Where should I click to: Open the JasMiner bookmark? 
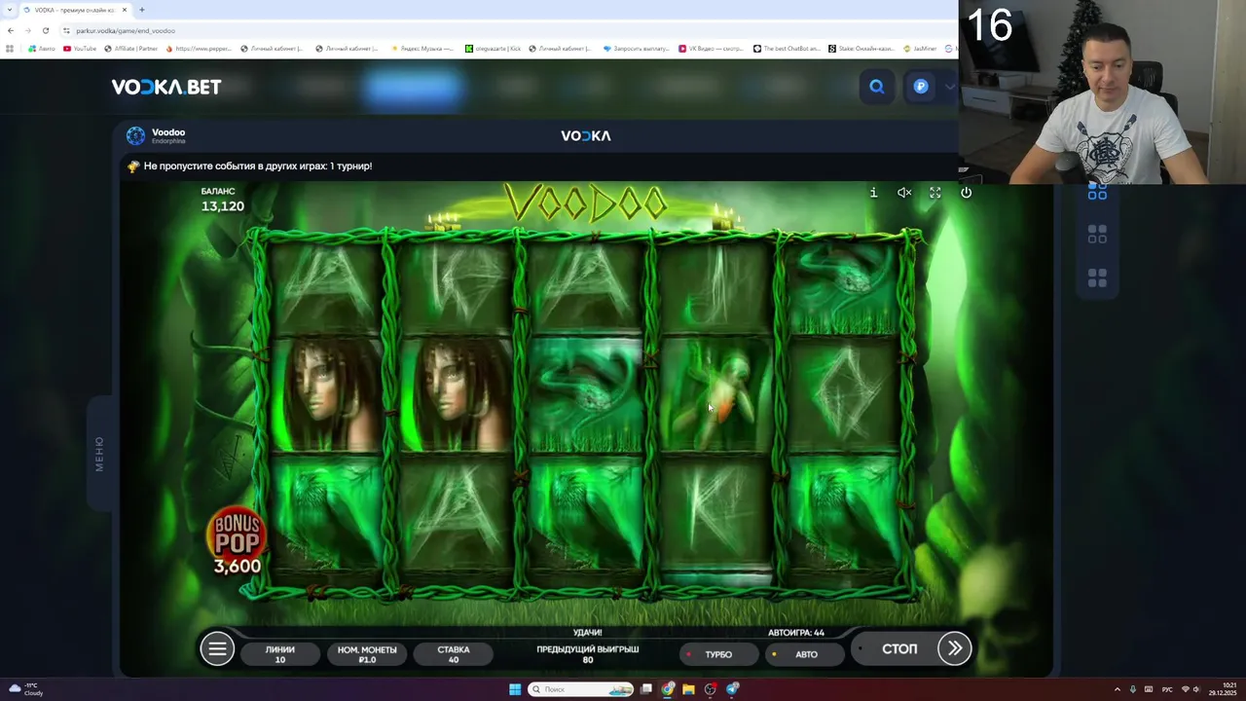[x=920, y=49]
